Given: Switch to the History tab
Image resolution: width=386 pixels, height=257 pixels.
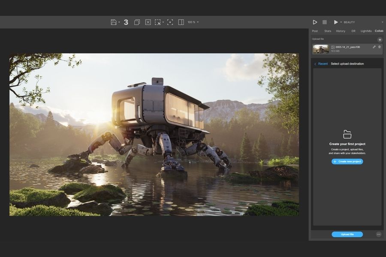Looking at the screenshot, I should [x=341, y=31].
